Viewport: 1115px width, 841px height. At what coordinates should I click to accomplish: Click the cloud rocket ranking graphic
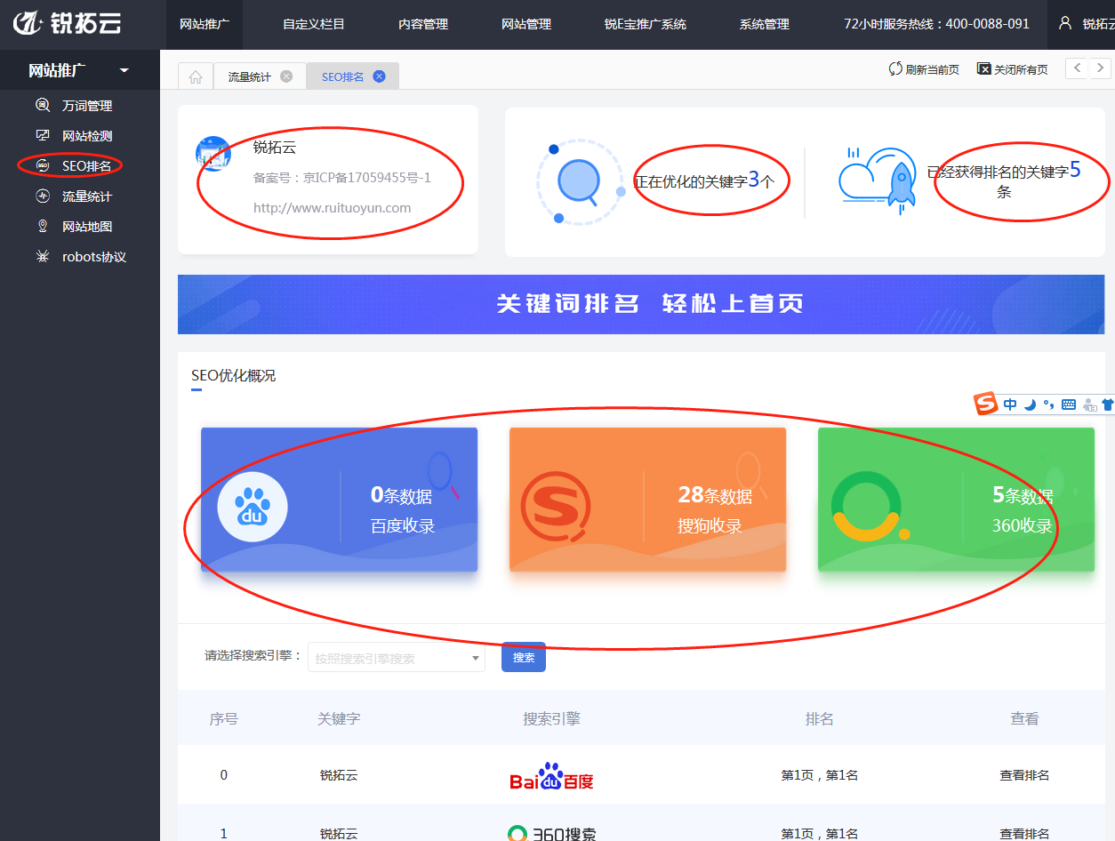pos(878,180)
